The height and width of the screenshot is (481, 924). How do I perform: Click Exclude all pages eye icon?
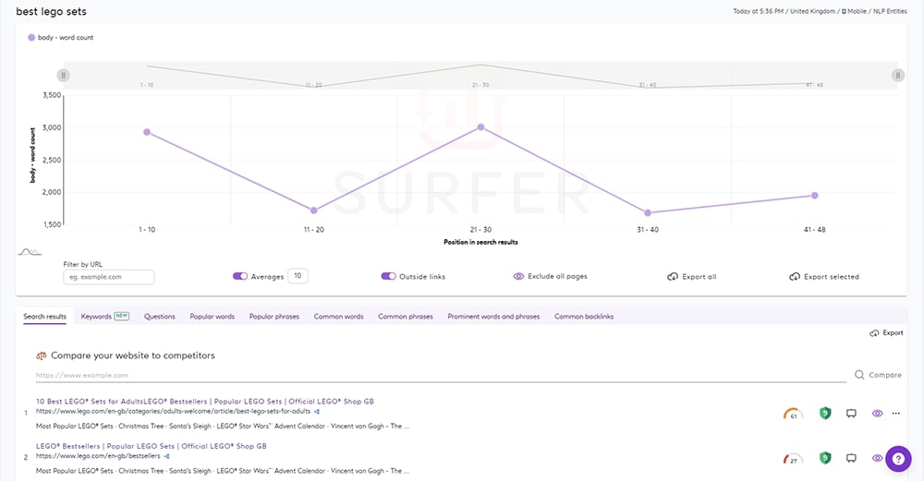point(518,276)
